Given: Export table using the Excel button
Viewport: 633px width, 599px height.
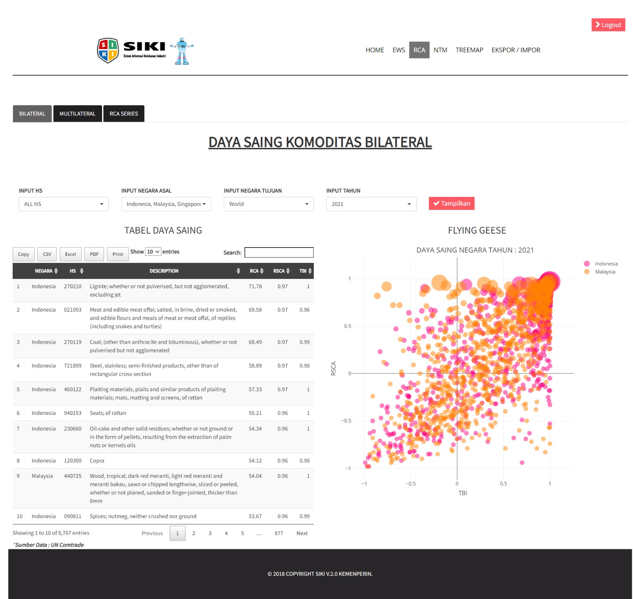Looking at the screenshot, I should 70,254.
